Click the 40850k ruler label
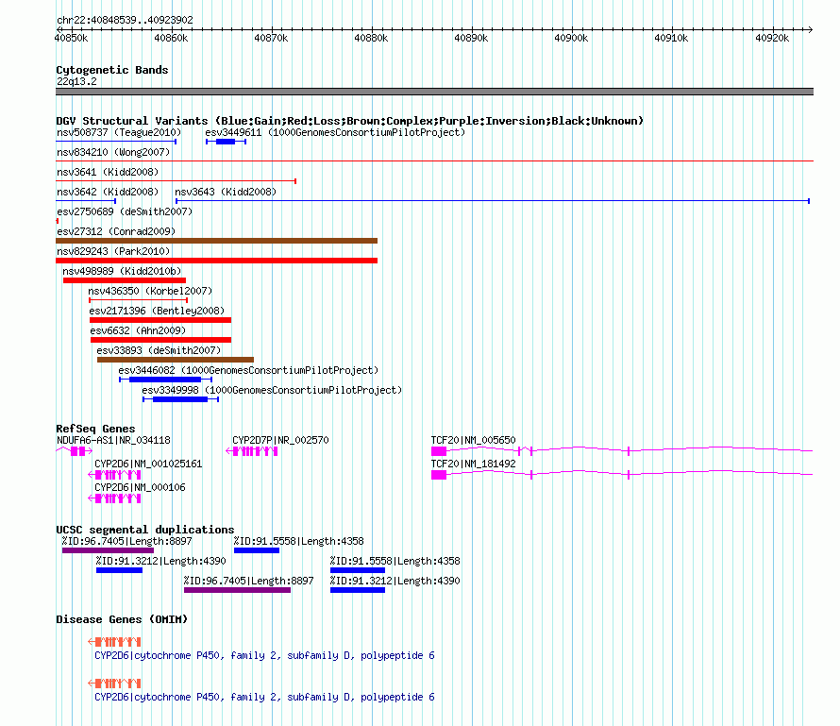 coord(71,38)
